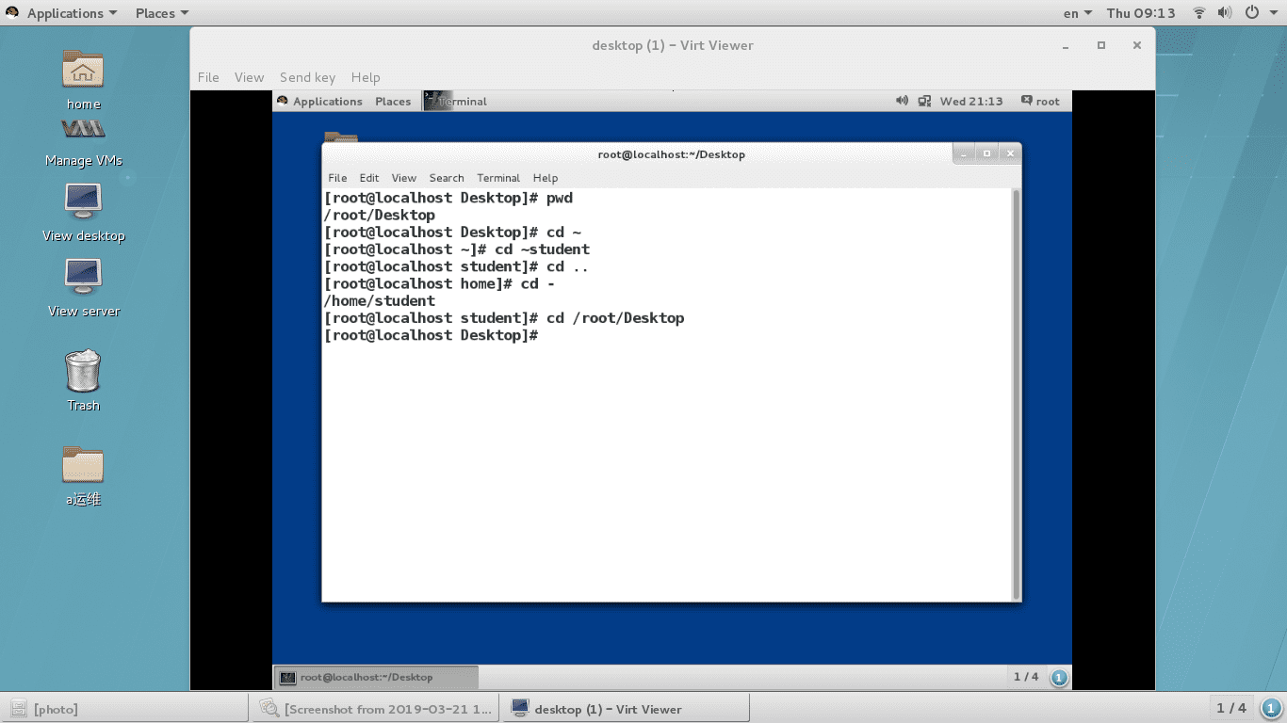Image resolution: width=1287 pixels, height=723 pixels.
Task: Click the guest notification badge icon
Action: coord(1059,678)
